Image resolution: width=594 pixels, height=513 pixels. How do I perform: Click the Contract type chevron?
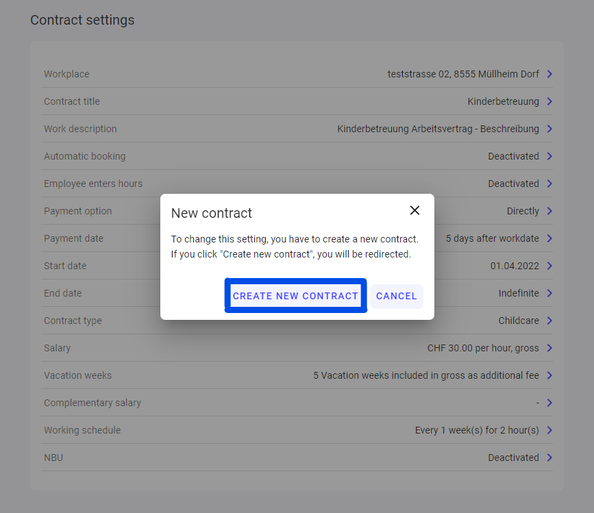549,321
